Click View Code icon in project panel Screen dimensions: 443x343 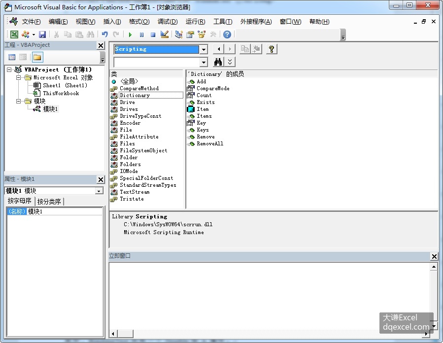(12, 57)
